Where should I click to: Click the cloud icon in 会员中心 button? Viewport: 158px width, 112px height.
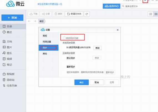(x=106, y=6)
